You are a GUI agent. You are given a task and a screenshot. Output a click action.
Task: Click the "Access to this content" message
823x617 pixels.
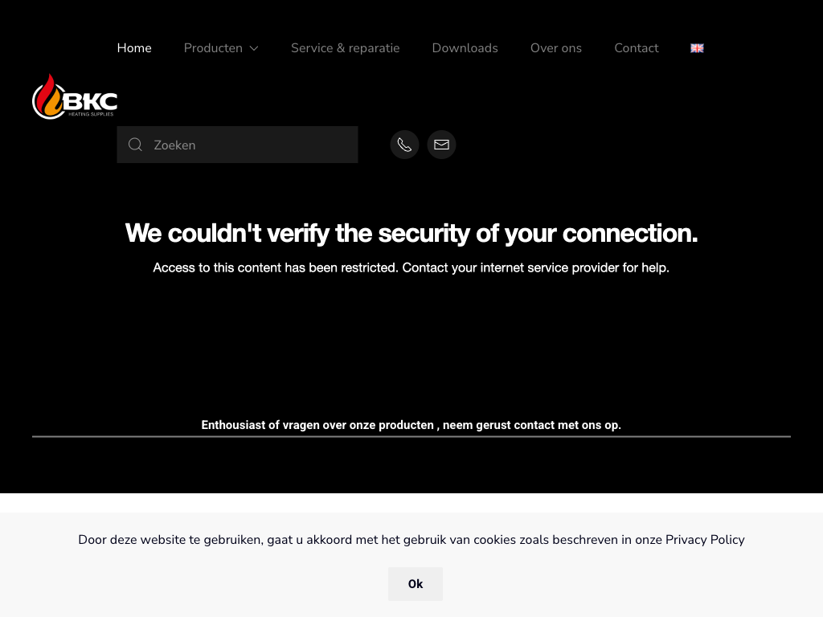(411, 268)
